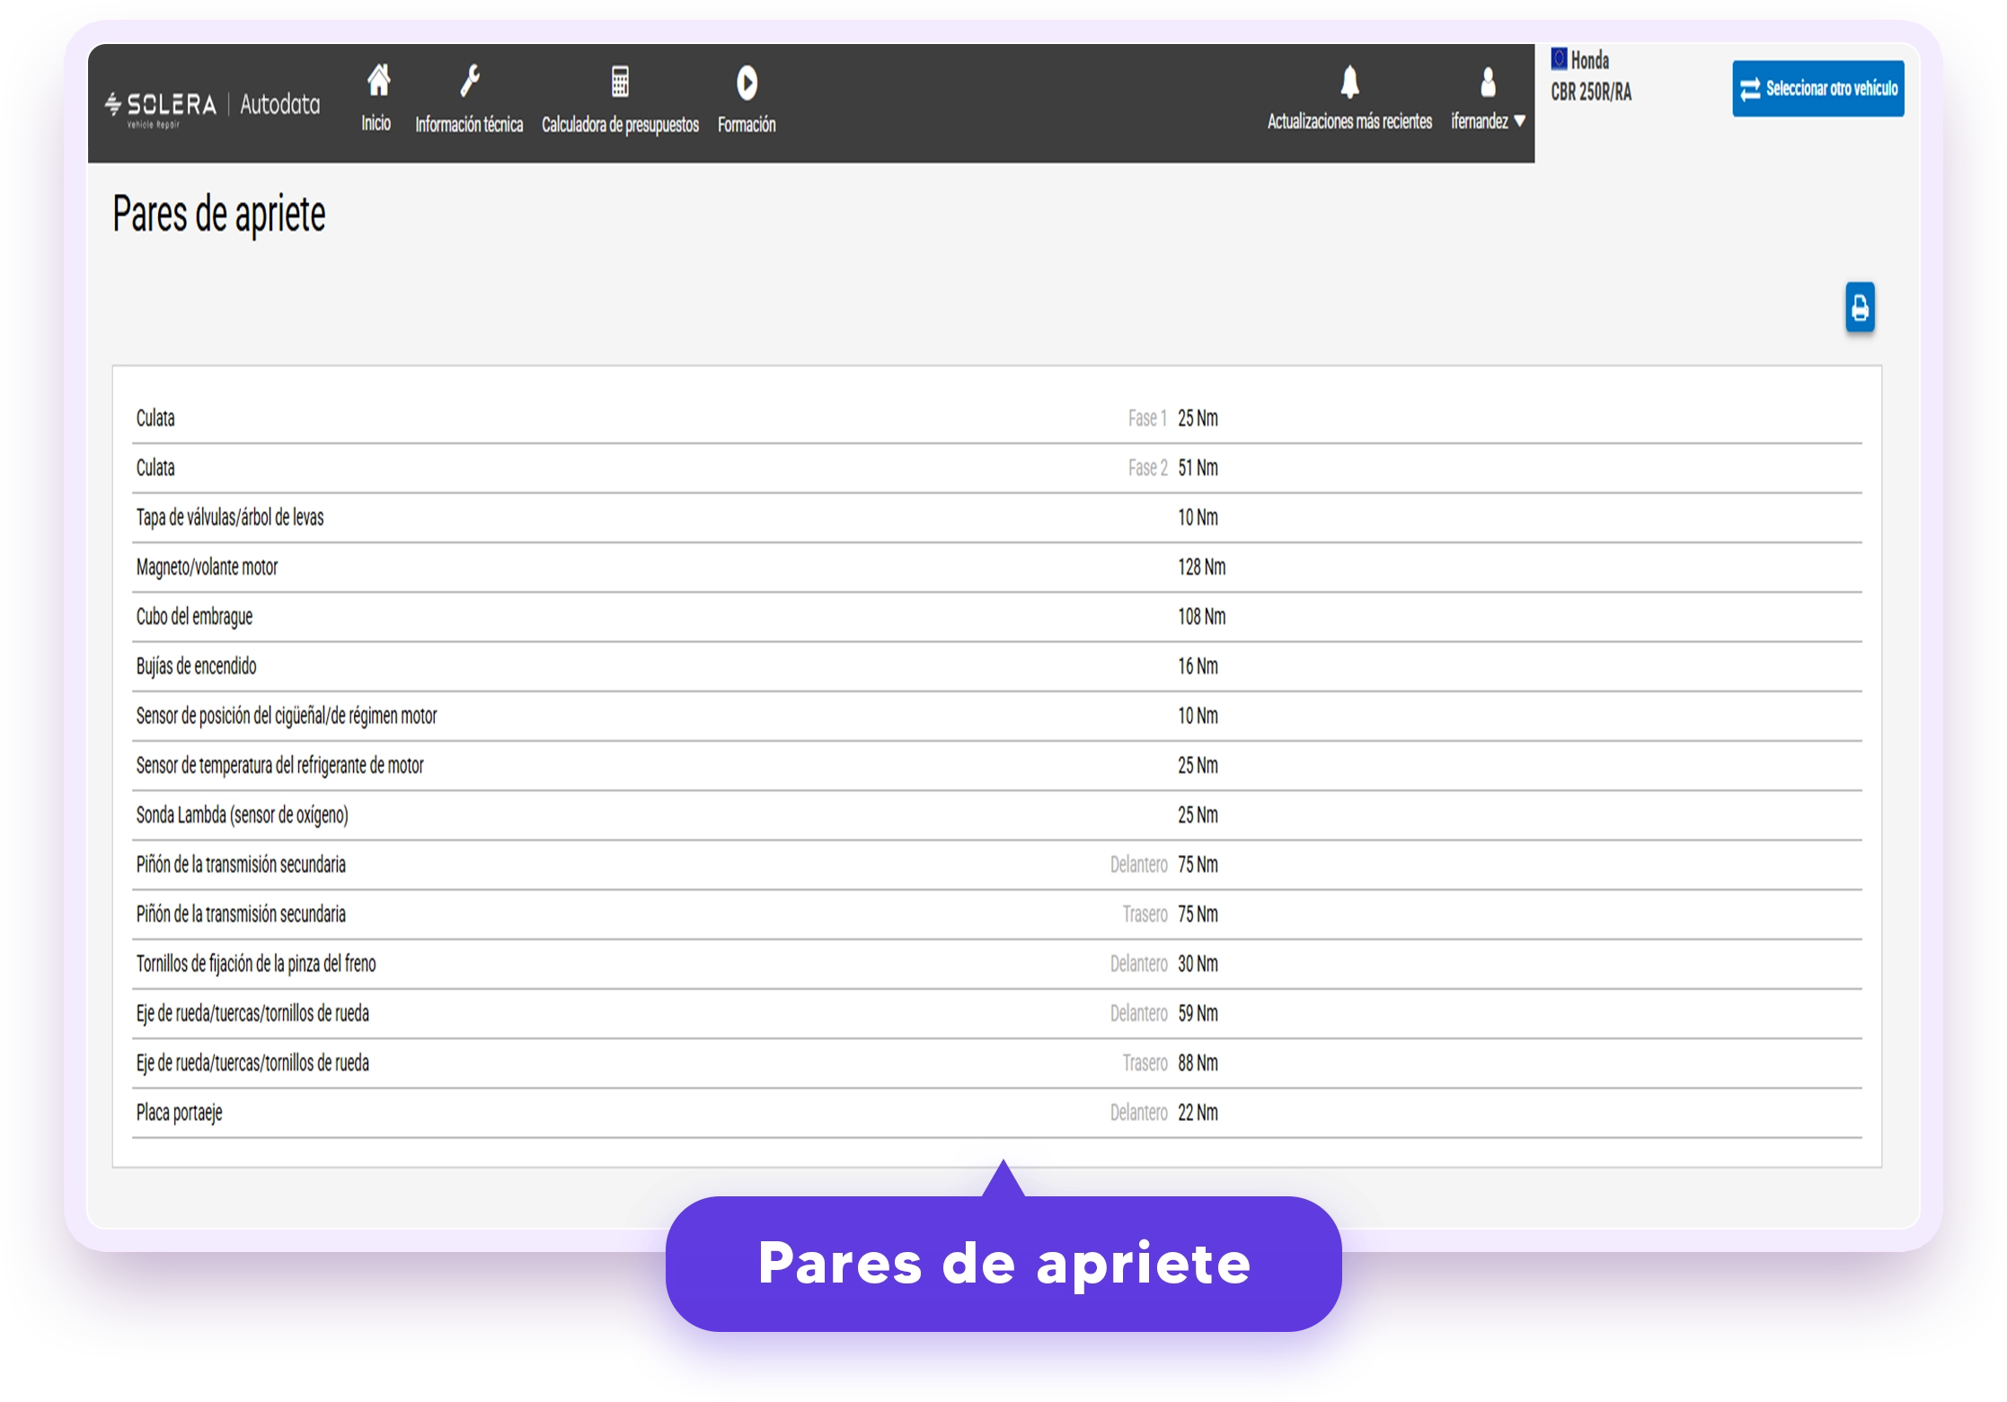Select the Sonda Lambda row

coord(996,816)
